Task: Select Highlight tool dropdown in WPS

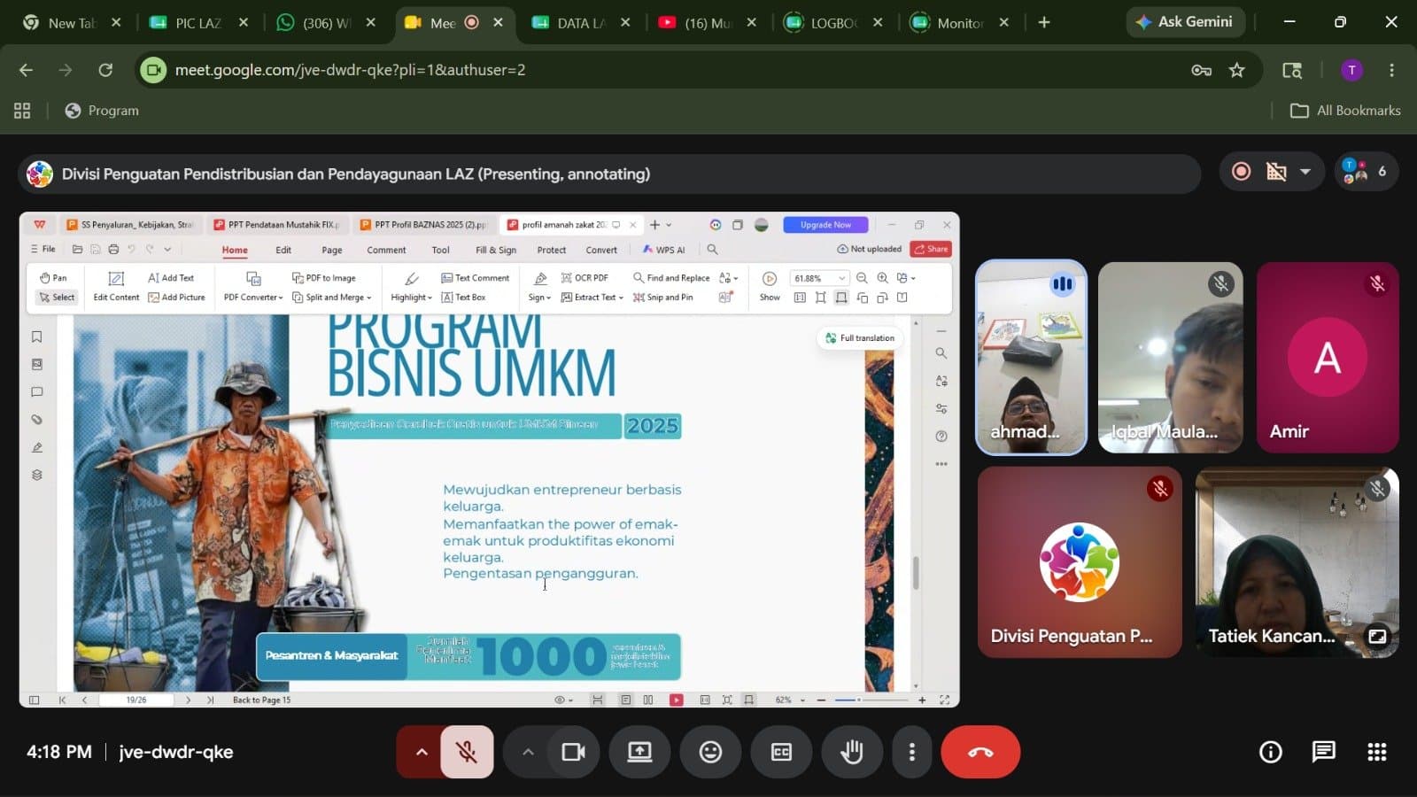Action: pos(411,287)
